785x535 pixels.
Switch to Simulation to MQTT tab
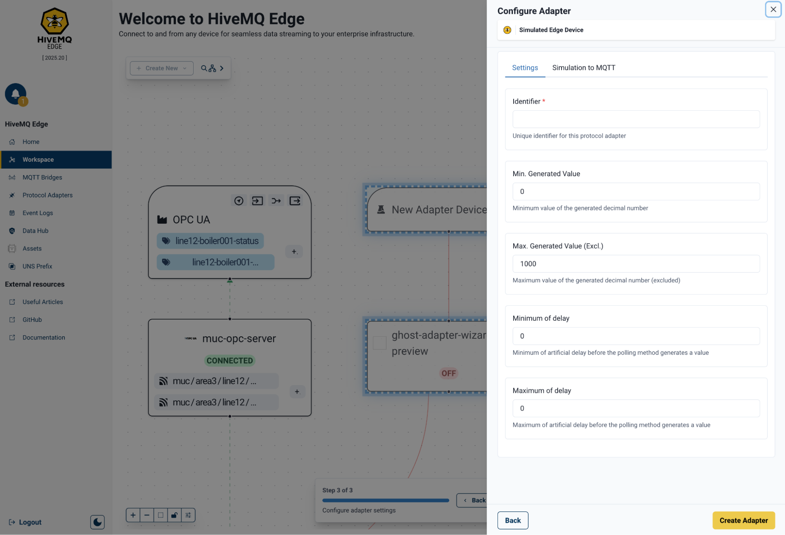tap(583, 68)
